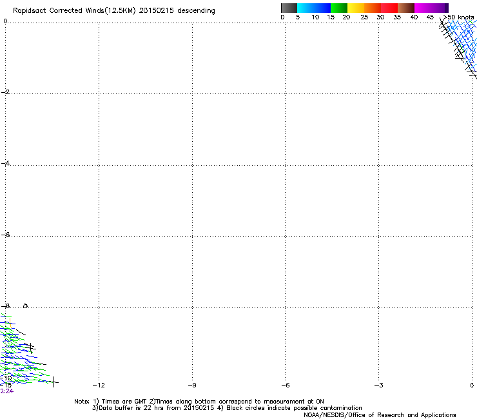Select the brown 35-40 knots legend color
The height and width of the screenshot is (419, 477).
[x=406, y=8]
